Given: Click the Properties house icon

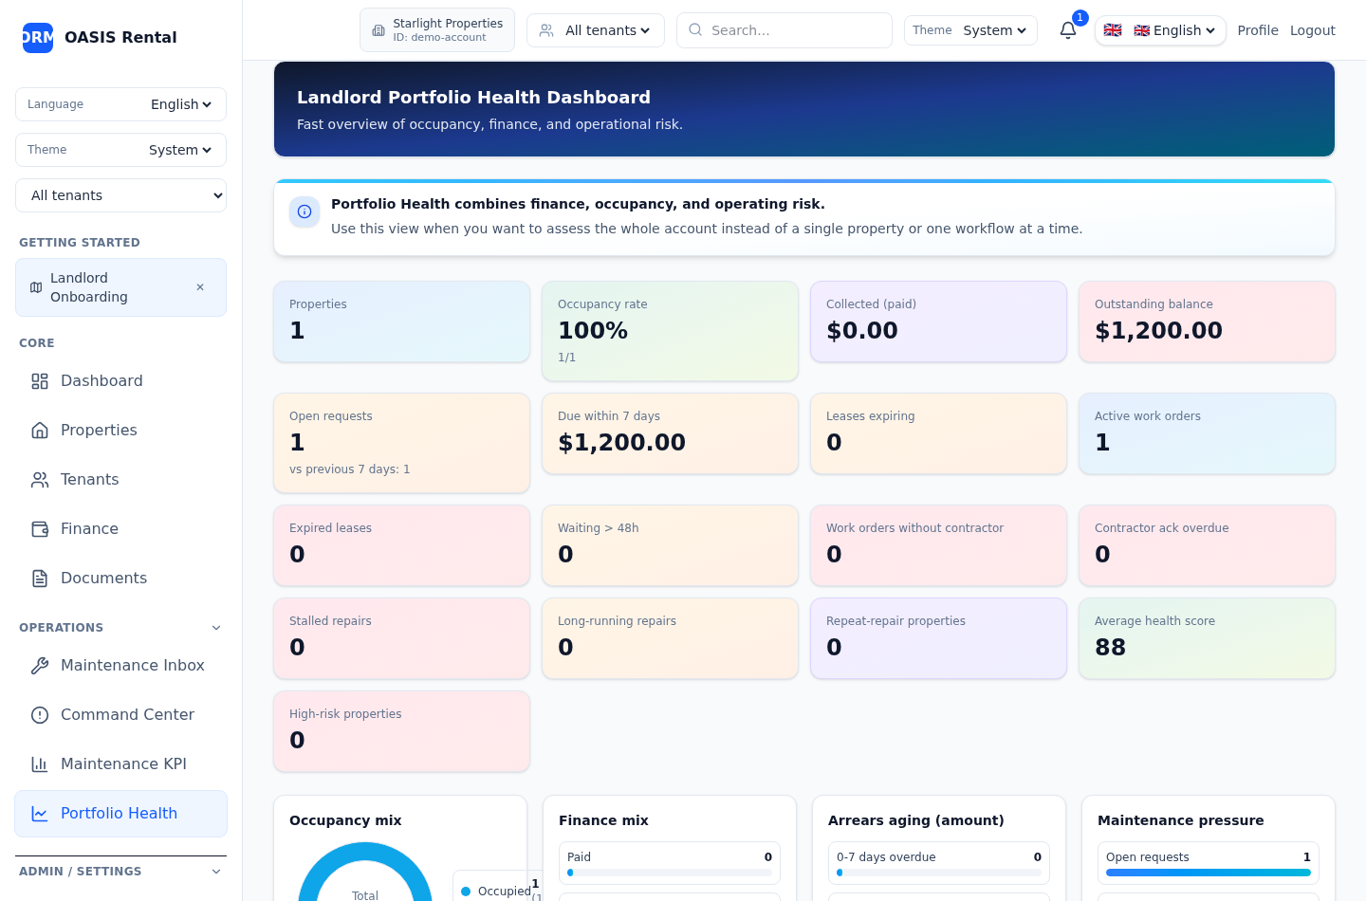Looking at the screenshot, I should 40,431.
